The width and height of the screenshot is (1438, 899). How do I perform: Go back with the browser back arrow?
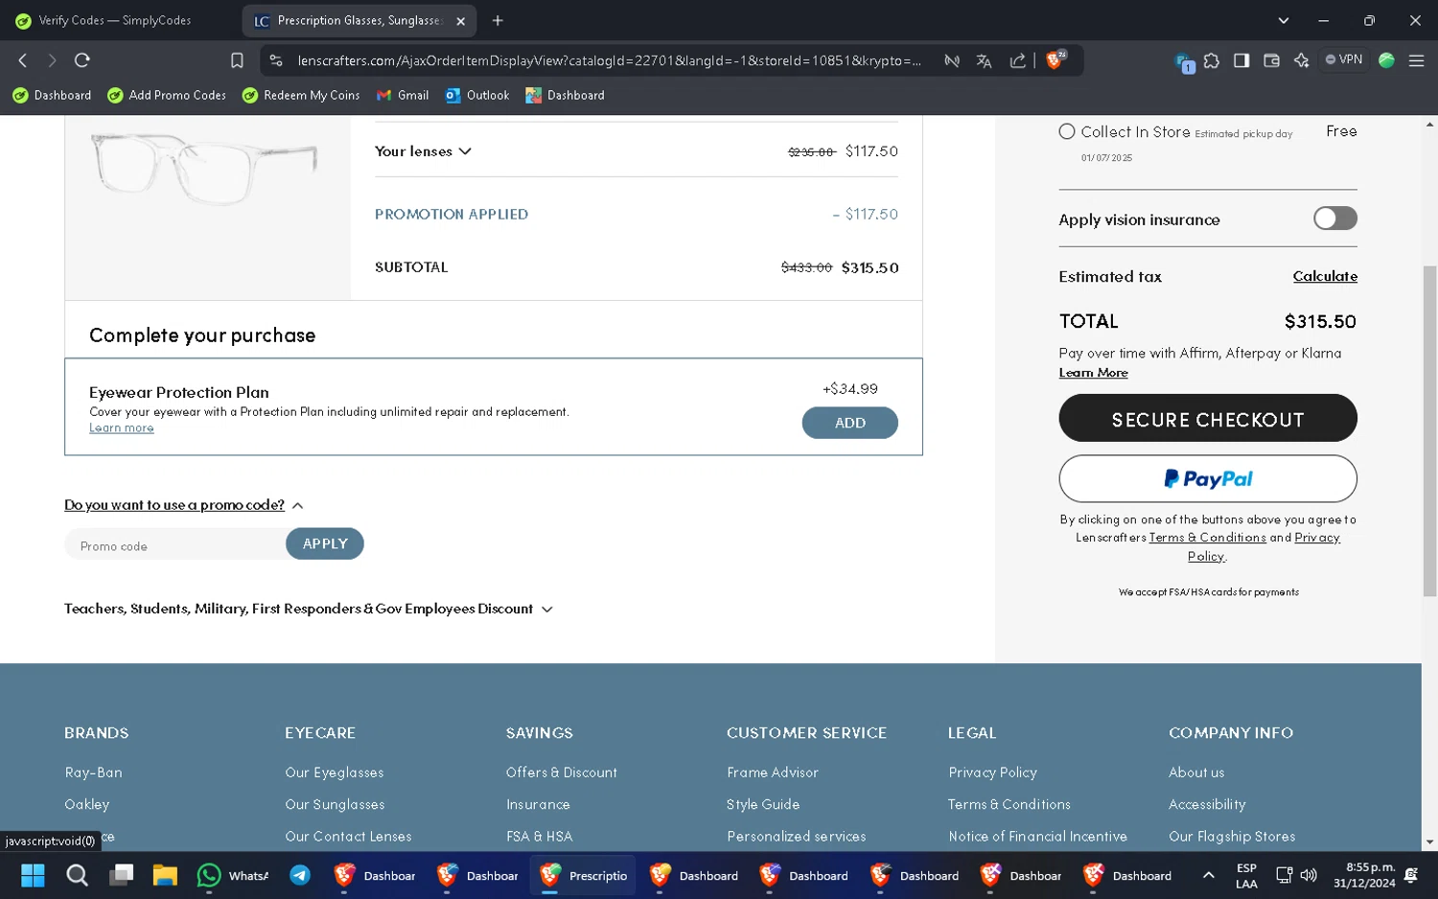pos(23,60)
